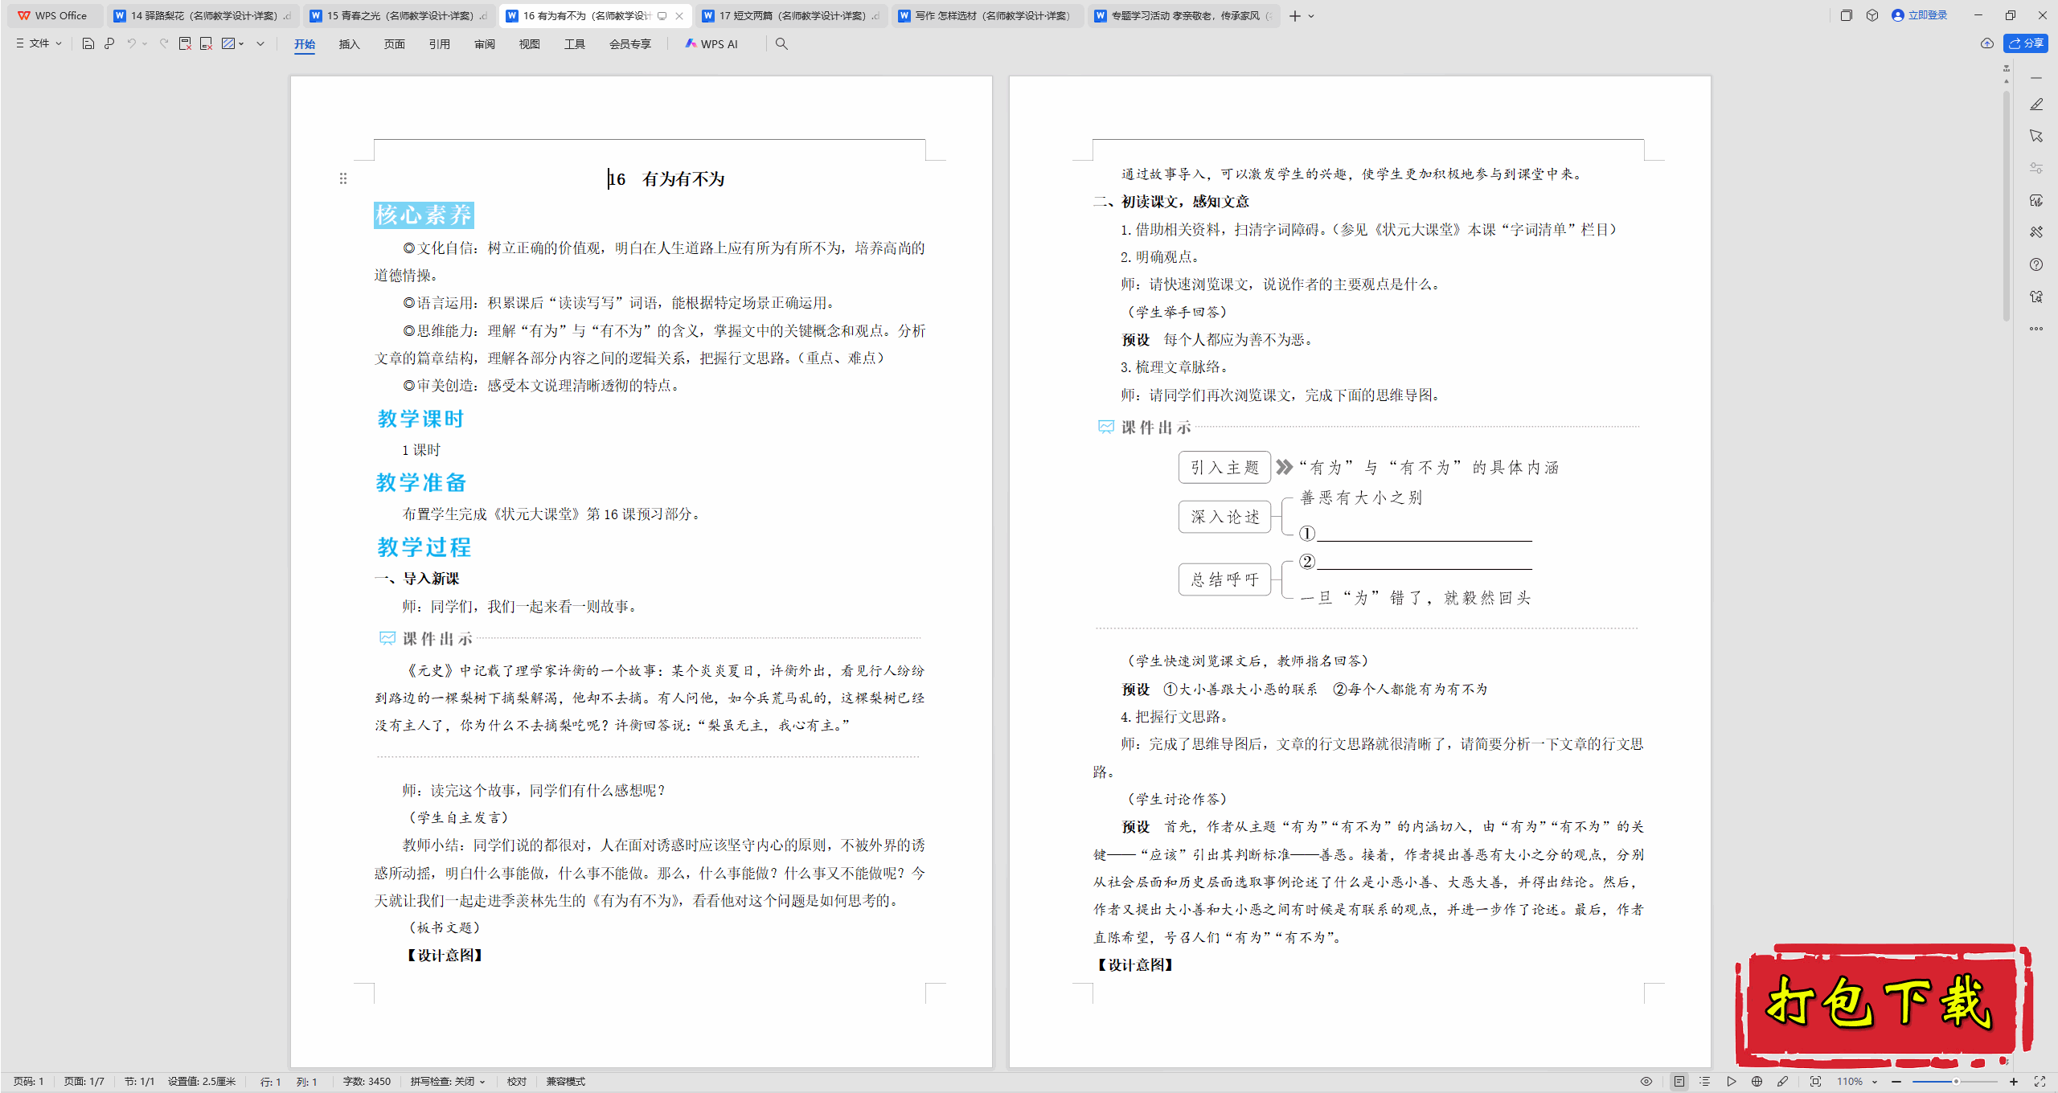Click the paragraph drag handle beside the title

click(343, 178)
